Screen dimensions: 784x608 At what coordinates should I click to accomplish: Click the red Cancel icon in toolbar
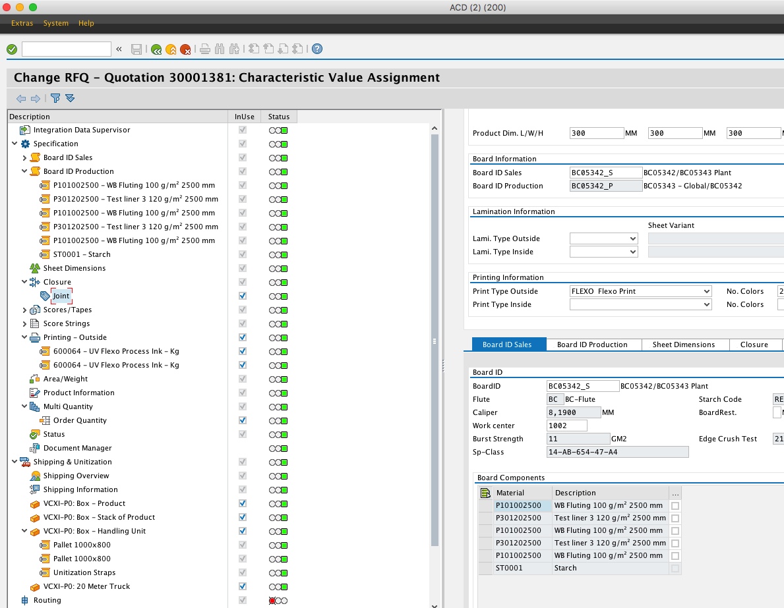coord(185,49)
